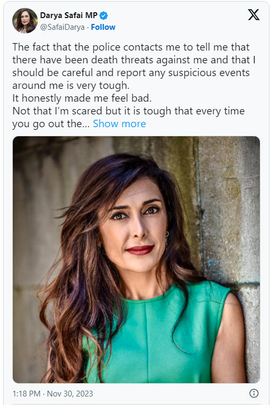Open the small profile avatar photo

coord(25,21)
